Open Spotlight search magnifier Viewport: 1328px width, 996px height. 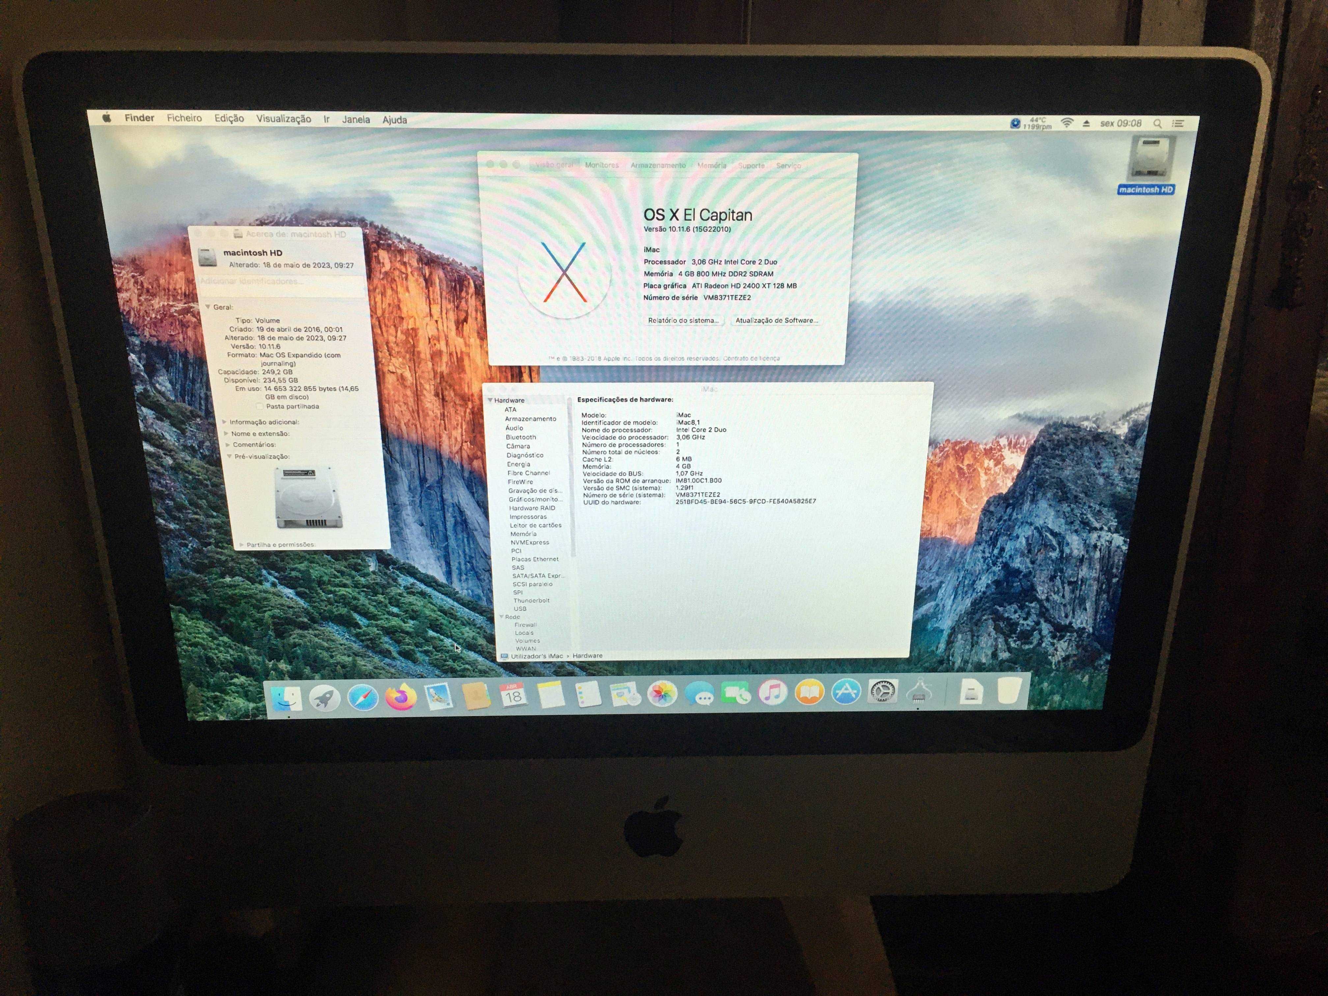pos(1158,124)
